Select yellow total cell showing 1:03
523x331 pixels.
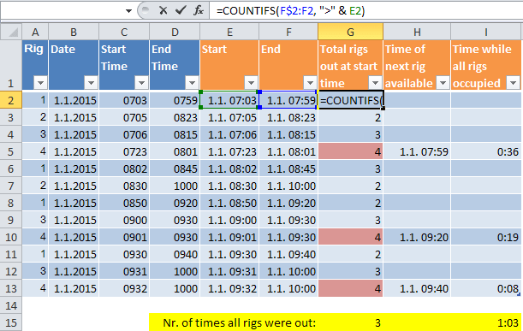tap(486, 322)
